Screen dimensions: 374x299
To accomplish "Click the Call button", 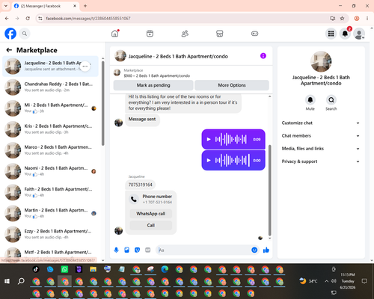I will 151,225.
